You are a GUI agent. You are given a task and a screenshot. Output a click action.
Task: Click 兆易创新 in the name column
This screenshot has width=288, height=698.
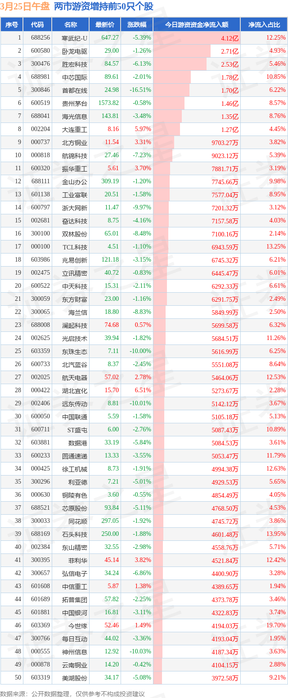pos(75,260)
